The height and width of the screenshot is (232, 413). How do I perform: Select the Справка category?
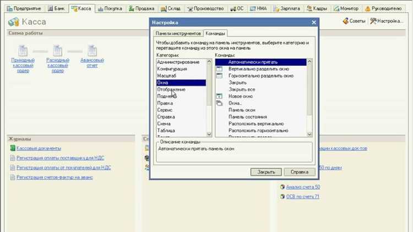181,117
